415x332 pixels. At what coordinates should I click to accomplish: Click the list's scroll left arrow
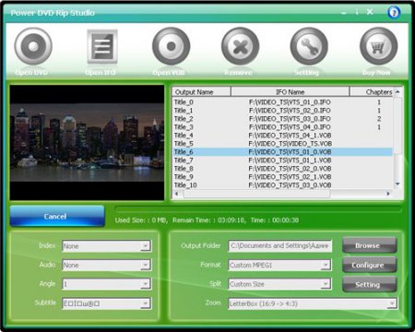(176, 194)
